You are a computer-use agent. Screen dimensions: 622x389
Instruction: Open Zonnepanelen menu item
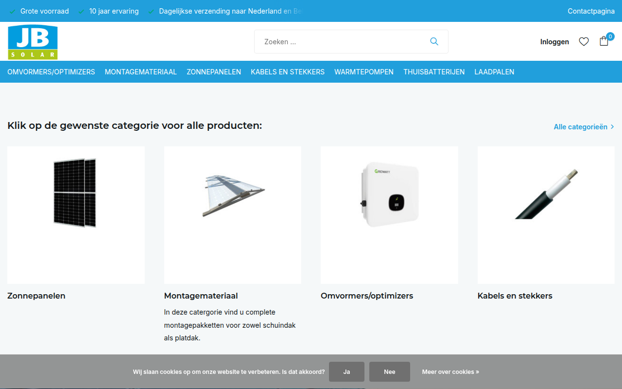[214, 72]
